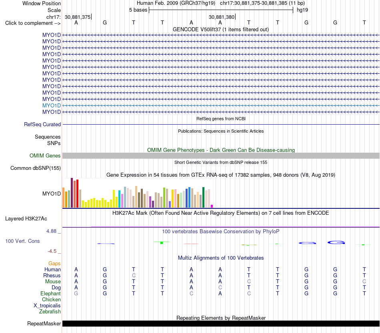Viewport: 380px width, 333px height.
Task: Click the 'Human Feb. 2009 (GRCh37/hg19)' position header
Action: click(176, 3)
